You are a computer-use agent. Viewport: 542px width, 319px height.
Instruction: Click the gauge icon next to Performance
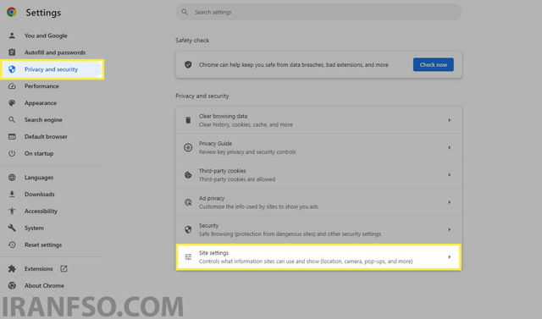[x=12, y=86]
